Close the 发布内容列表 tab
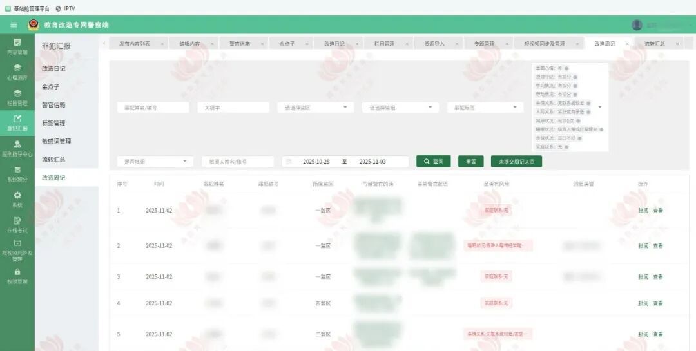696x351 pixels. click(162, 44)
